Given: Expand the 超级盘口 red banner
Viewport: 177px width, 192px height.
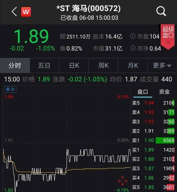Looking at the screenshot, I should (168, 37).
